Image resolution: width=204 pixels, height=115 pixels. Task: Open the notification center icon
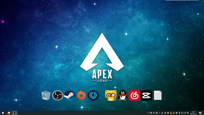(200, 113)
